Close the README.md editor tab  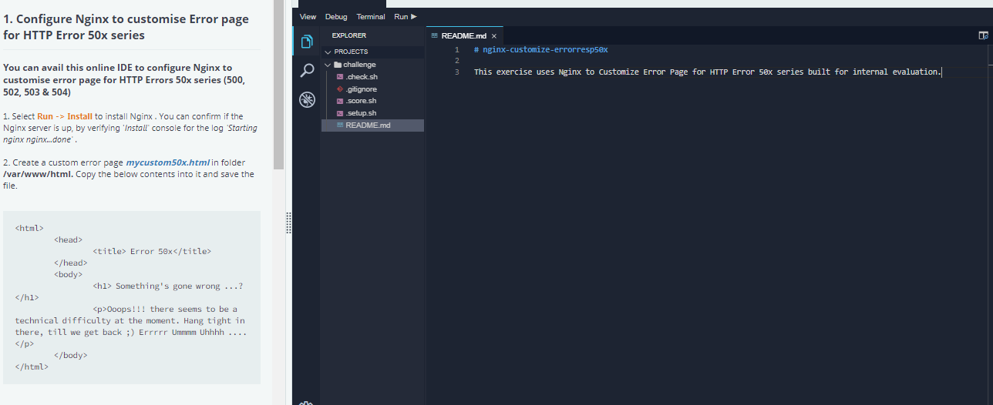click(x=493, y=36)
